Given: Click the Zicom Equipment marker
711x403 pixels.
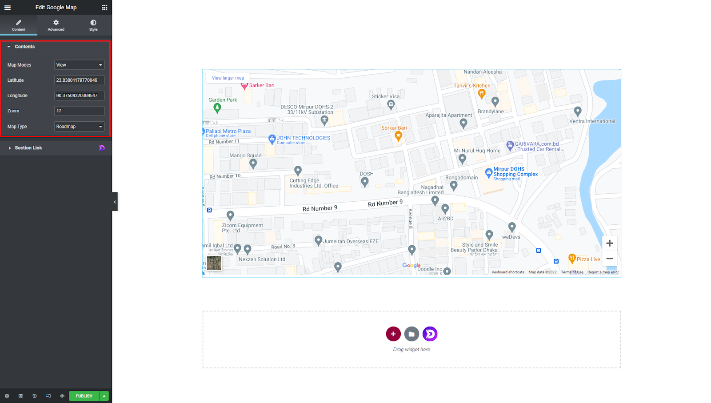Looking at the screenshot, I should [x=230, y=215].
